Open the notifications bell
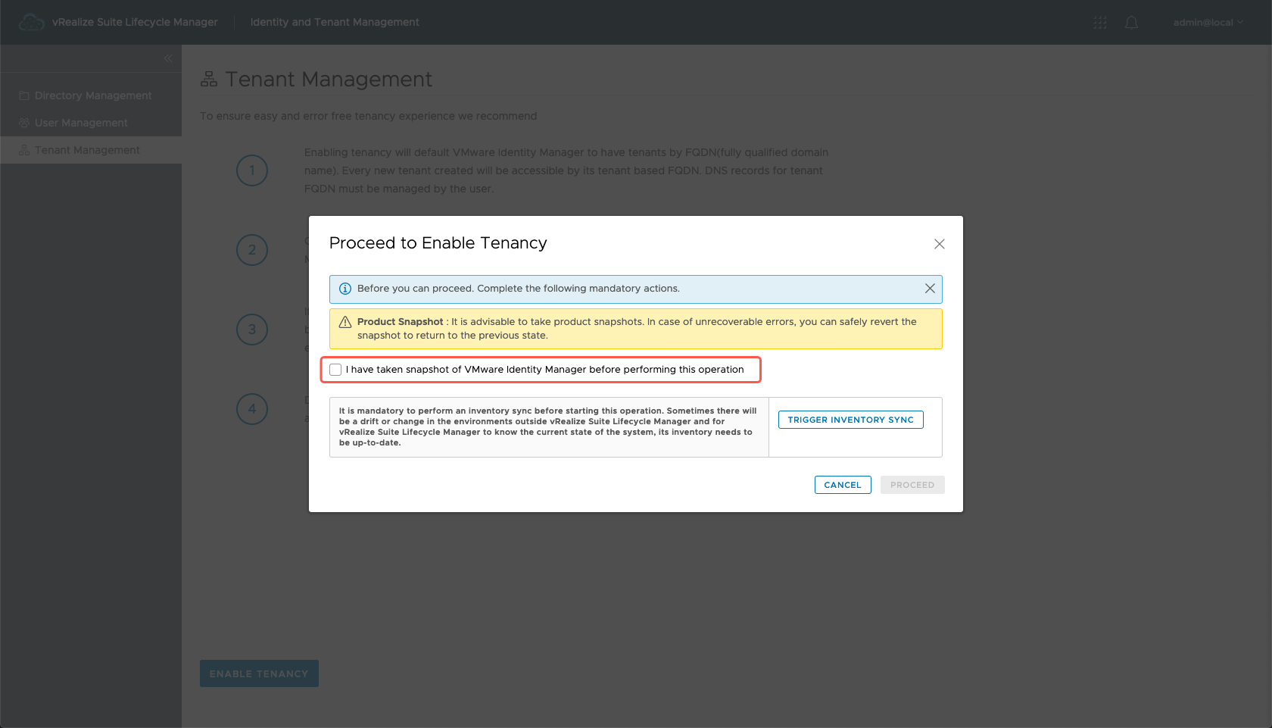 coord(1131,23)
